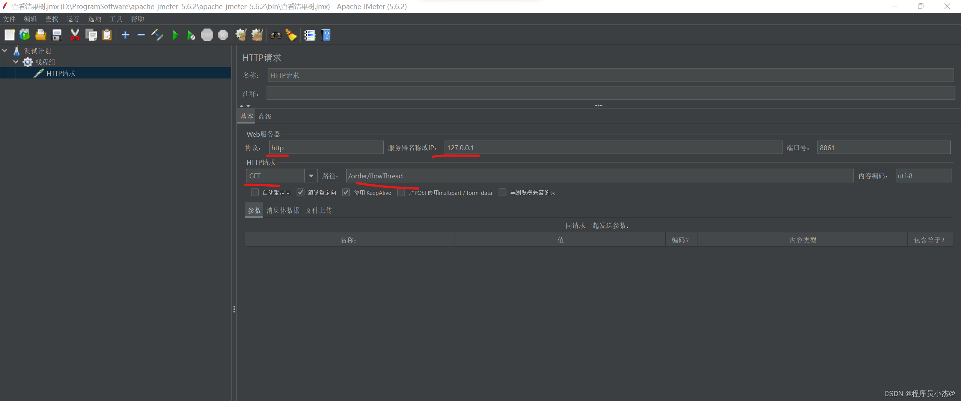Uncheck the 使用 KeepAlive checkbox

point(346,193)
